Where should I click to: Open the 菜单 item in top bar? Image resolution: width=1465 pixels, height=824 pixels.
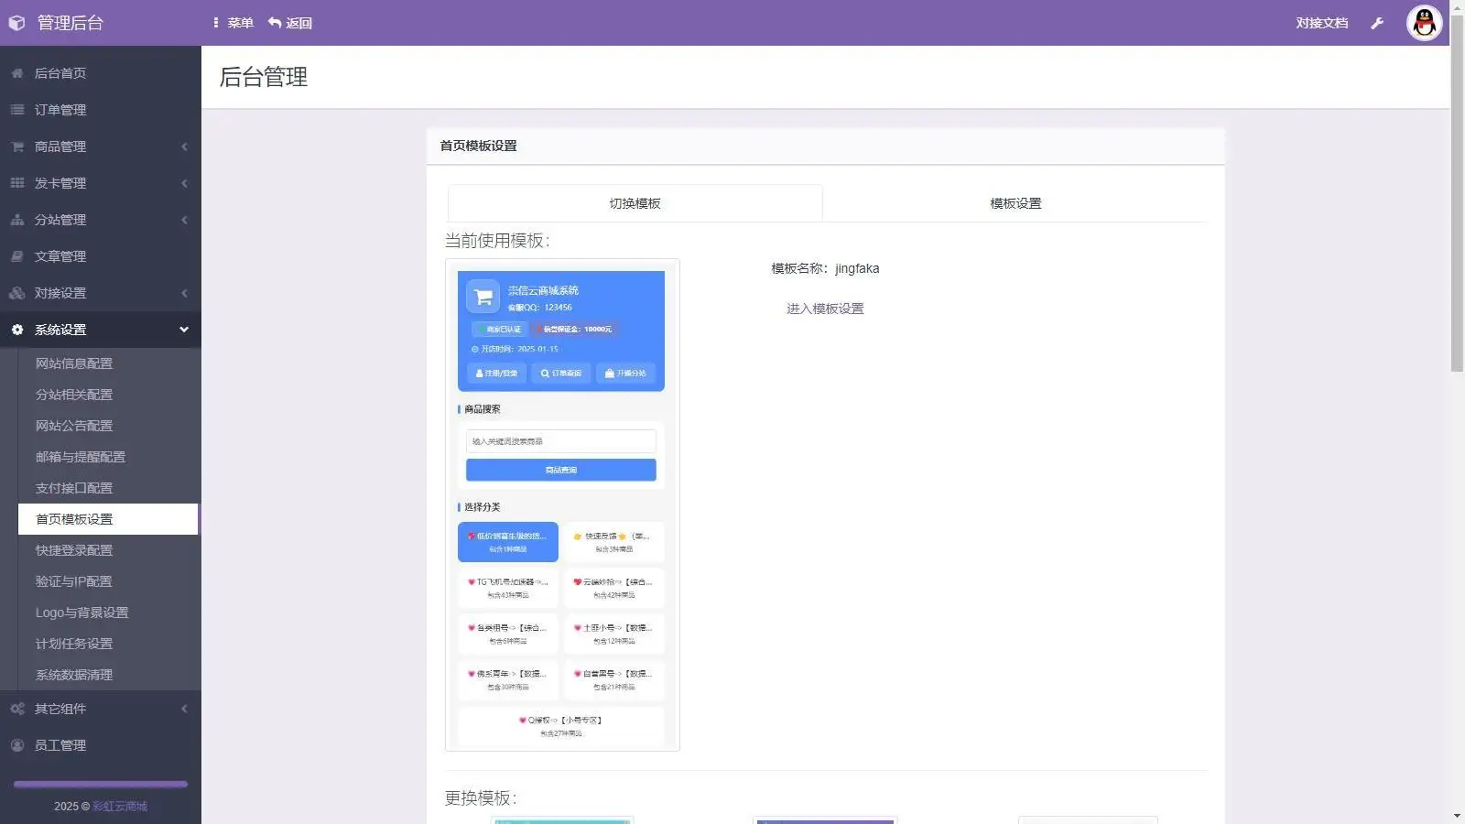click(238, 23)
